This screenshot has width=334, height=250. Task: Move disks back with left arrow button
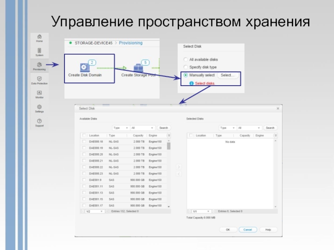(179, 174)
